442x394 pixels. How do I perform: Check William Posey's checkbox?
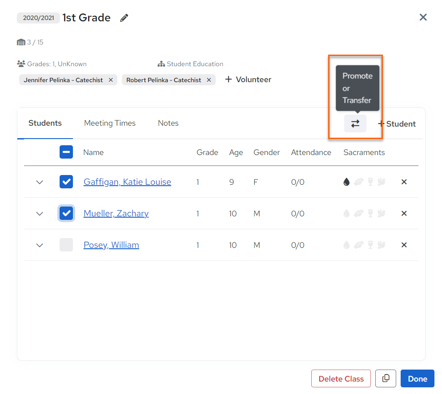click(x=66, y=245)
